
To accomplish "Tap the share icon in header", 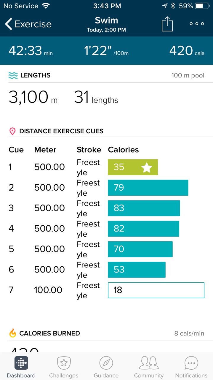I will (x=167, y=24).
